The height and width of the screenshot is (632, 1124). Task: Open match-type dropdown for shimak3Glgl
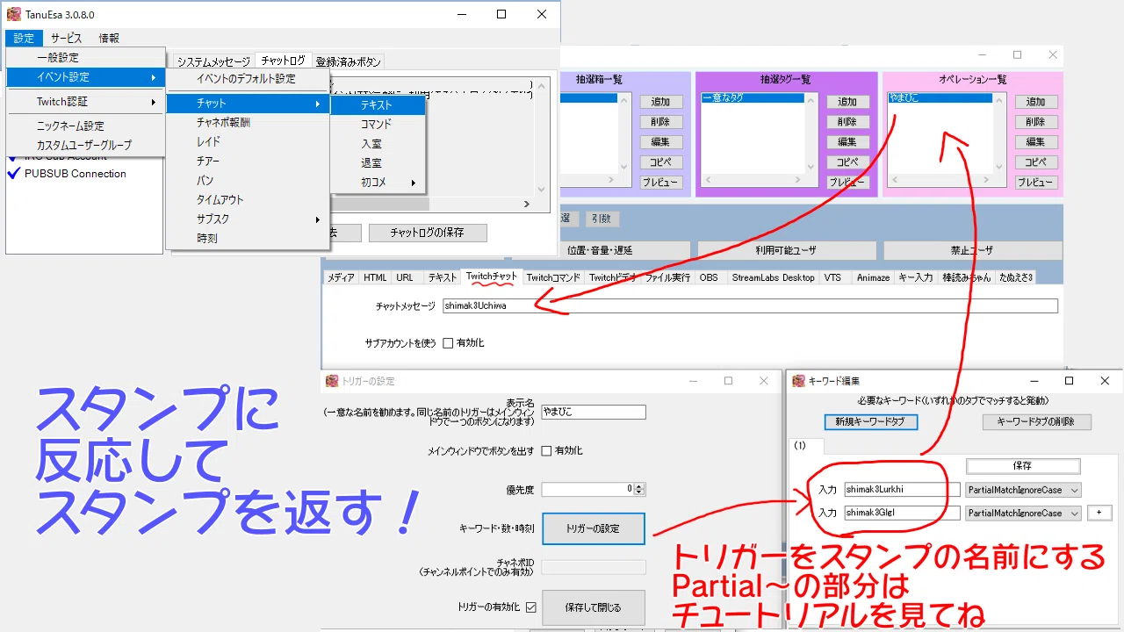(x=1023, y=513)
